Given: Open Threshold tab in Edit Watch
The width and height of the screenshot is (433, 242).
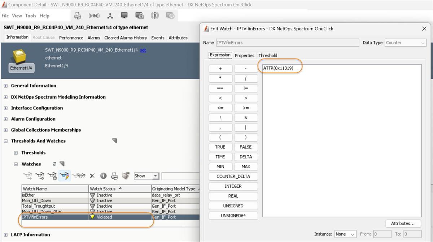Looking at the screenshot, I should click(268, 55).
